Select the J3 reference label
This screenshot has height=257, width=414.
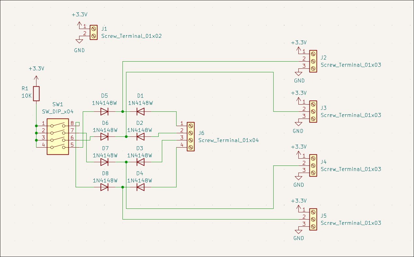click(323, 108)
